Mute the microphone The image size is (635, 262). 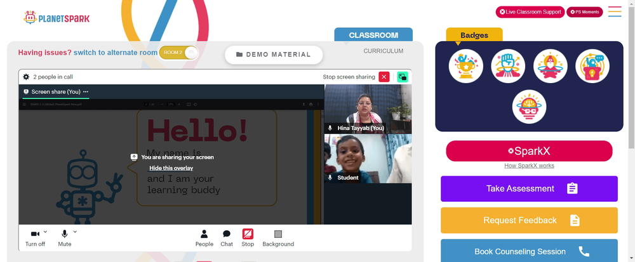point(64,239)
